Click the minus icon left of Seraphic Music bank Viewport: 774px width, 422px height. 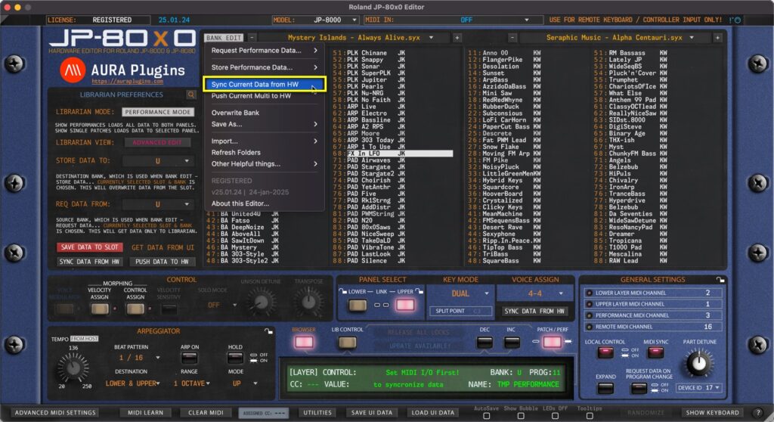pyautogui.click(x=512, y=38)
